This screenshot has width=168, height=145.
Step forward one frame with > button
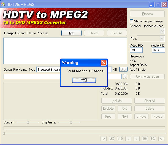coord(137,139)
